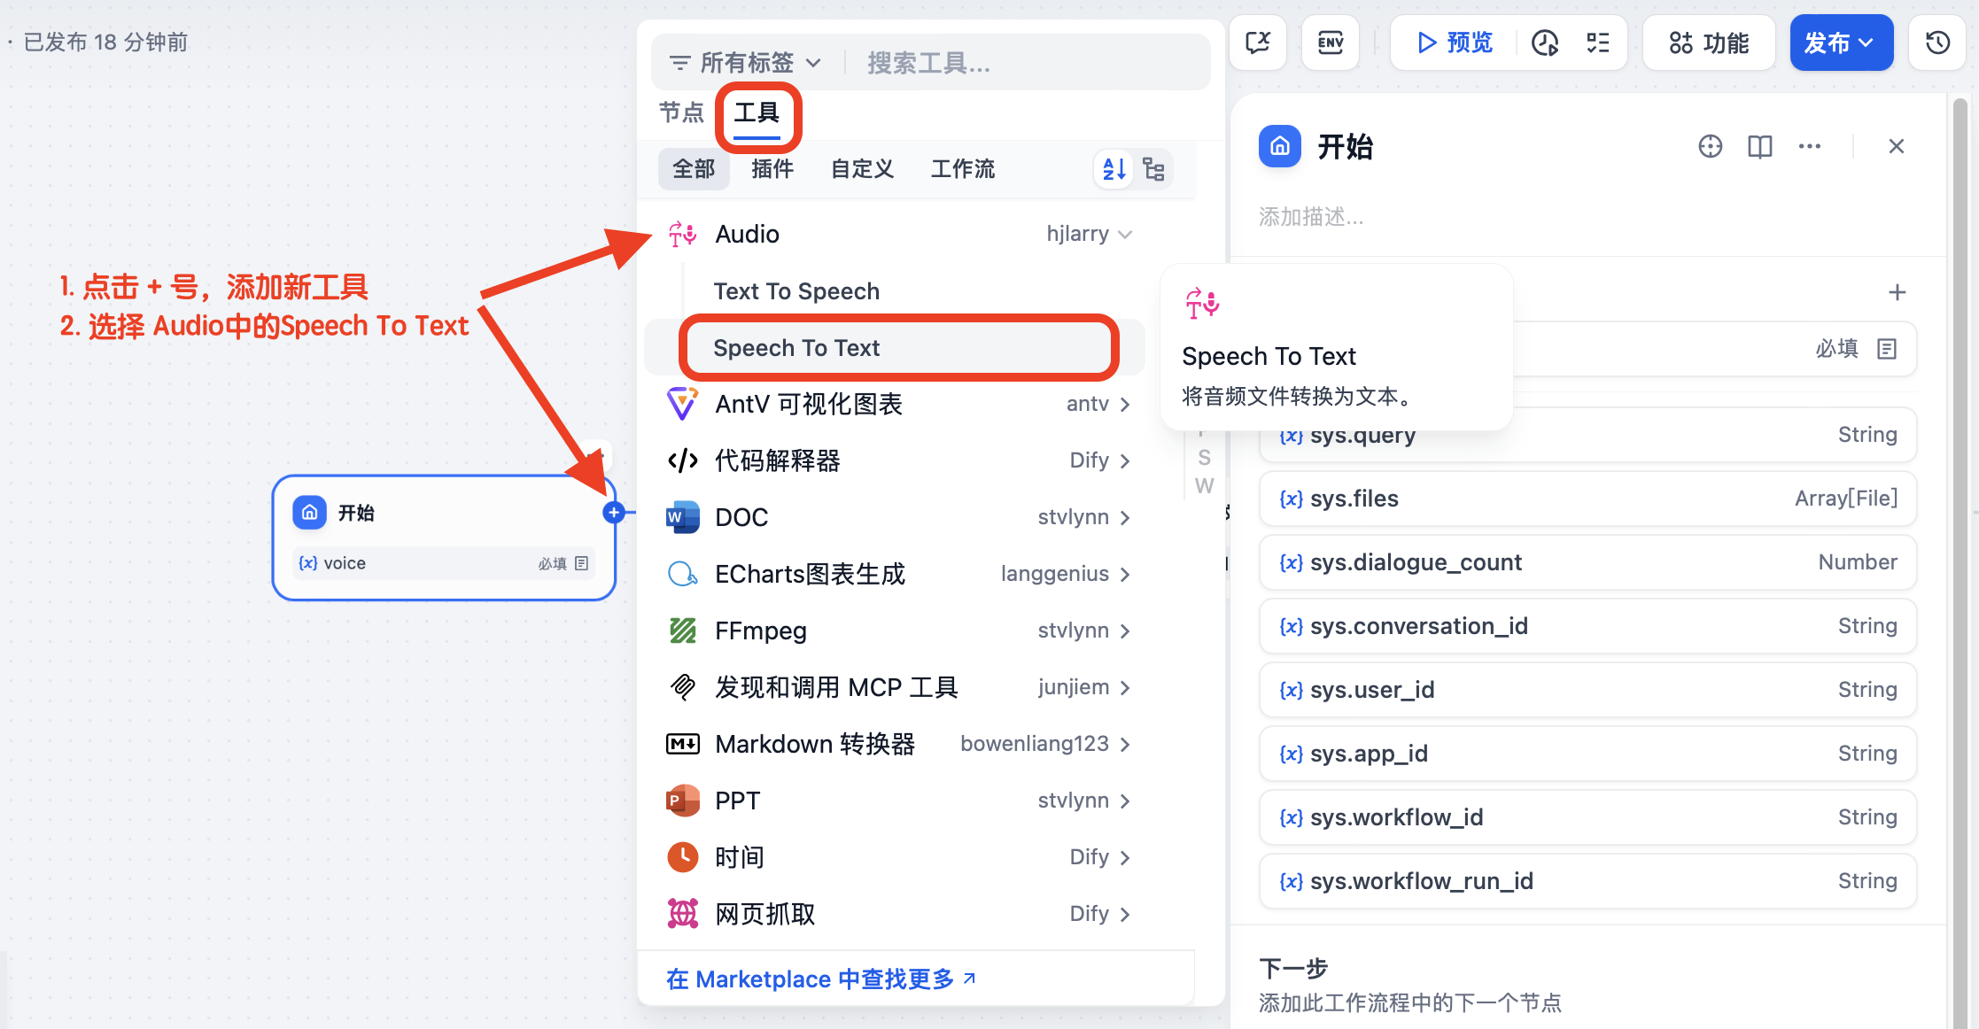This screenshot has height=1029, width=1979.
Task: Open the 所有标签 tag filter dropdown
Action: [x=746, y=63]
